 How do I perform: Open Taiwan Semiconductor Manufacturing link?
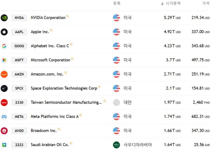(66, 102)
